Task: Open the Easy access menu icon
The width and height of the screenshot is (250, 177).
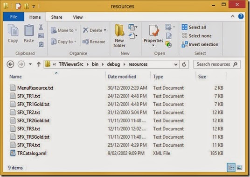Action: (133, 35)
